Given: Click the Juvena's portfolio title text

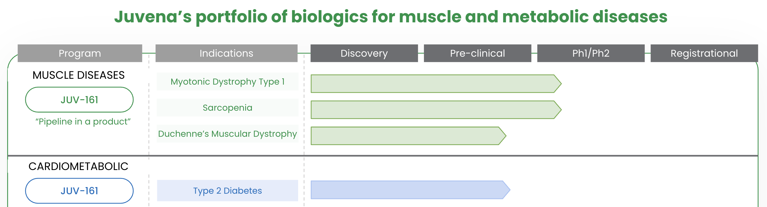Looking at the screenshot, I should click(391, 17).
